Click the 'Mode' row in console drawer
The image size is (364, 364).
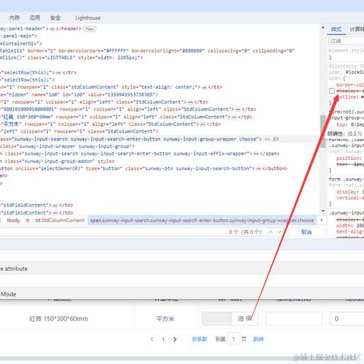[182, 294]
